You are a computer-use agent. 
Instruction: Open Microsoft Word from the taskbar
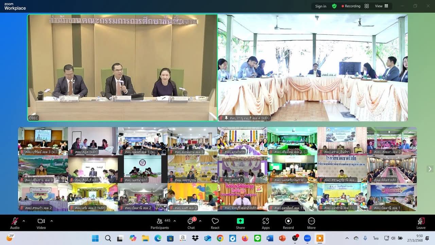[270, 238]
